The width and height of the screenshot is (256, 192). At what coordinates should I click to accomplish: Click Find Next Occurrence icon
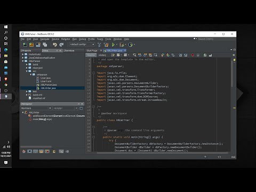pos(145,55)
